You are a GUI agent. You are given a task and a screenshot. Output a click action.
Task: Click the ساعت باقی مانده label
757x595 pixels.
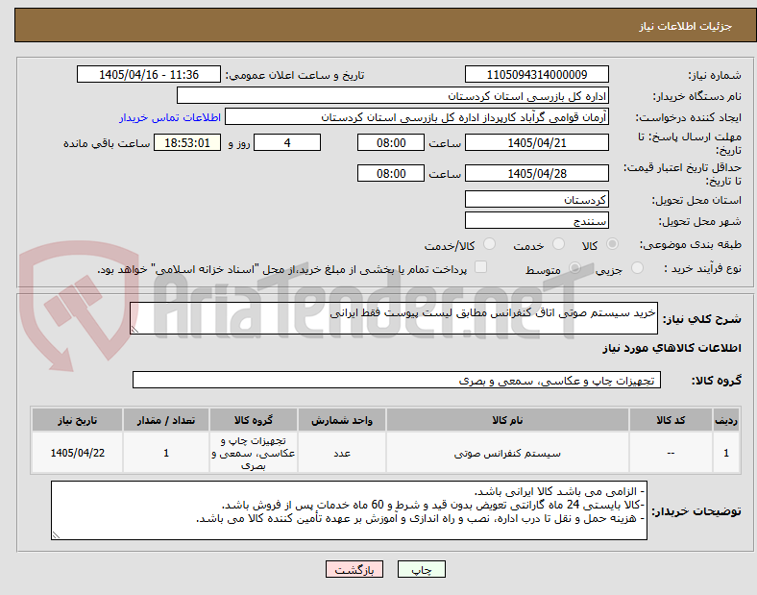click(x=107, y=143)
